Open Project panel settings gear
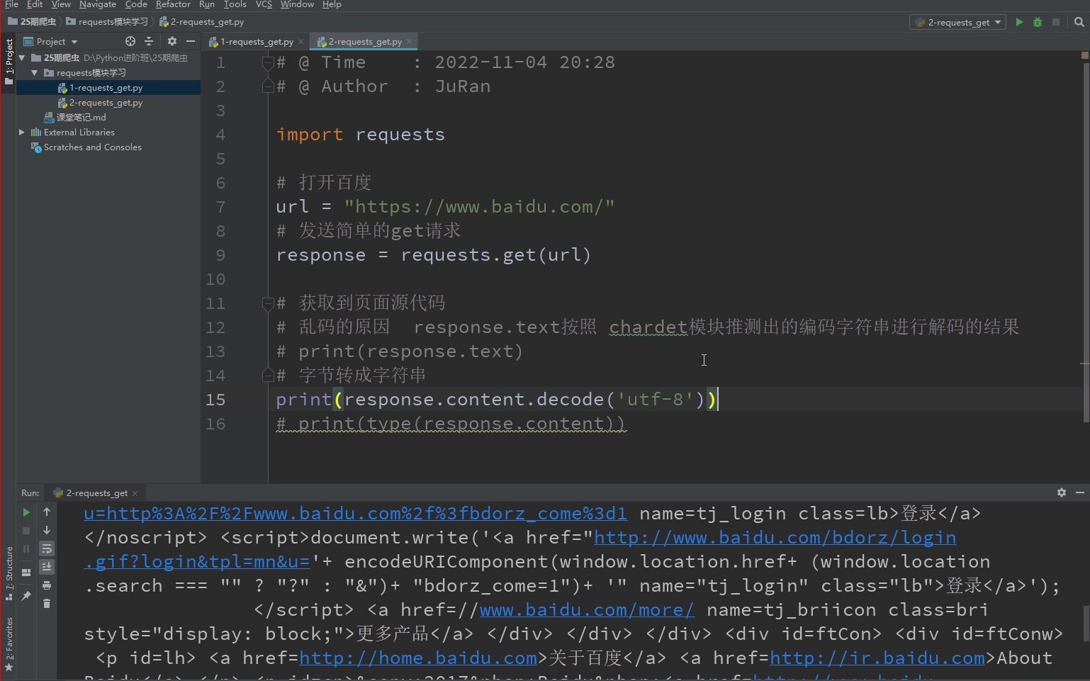1090x681 pixels. coord(172,41)
